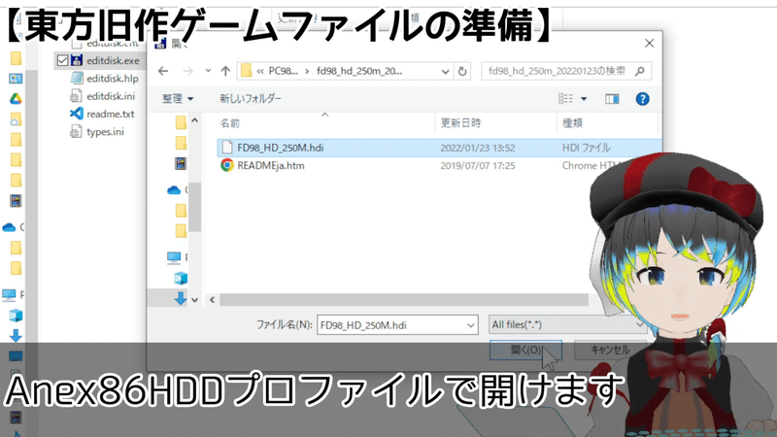Open the 整理 dropdown menu
Viewport: 777px width, 437px height.
pyautogui.click(x=178, y=99)
